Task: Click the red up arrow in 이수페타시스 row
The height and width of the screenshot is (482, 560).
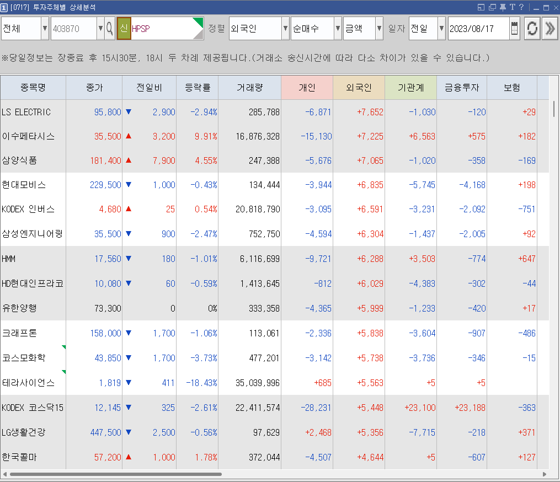Action: click(x=129, y=136)
